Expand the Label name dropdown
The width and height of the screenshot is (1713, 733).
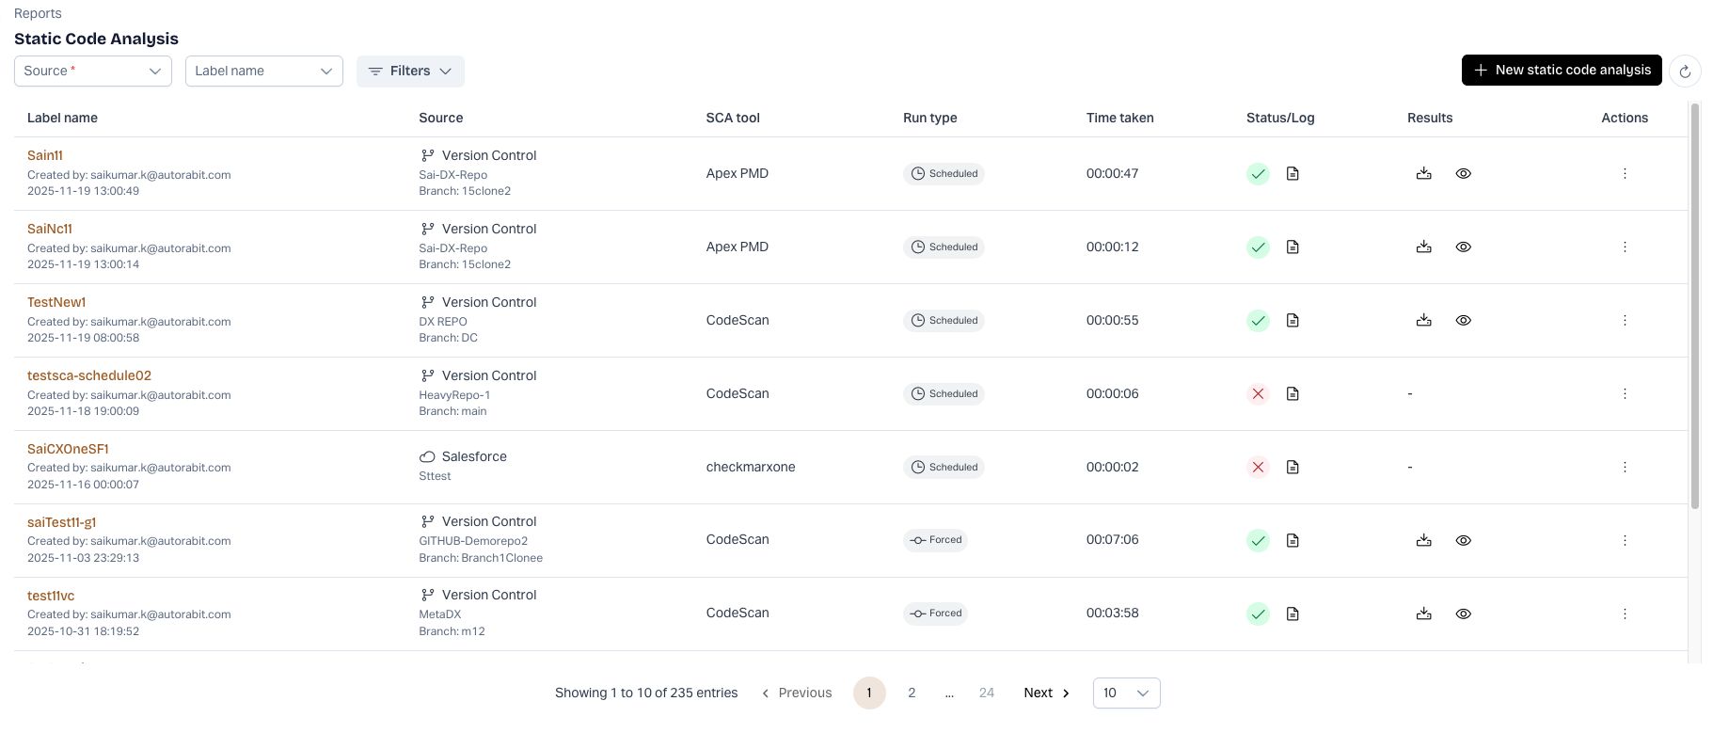pos(263,72)
